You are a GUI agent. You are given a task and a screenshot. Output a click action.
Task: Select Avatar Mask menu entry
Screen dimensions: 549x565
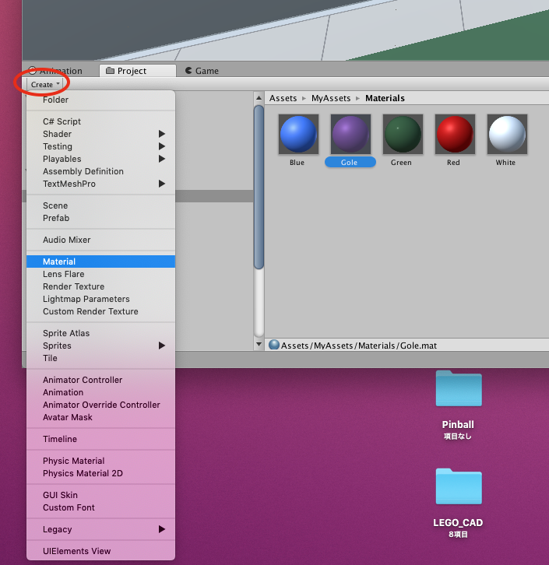[x=101, y=417]
